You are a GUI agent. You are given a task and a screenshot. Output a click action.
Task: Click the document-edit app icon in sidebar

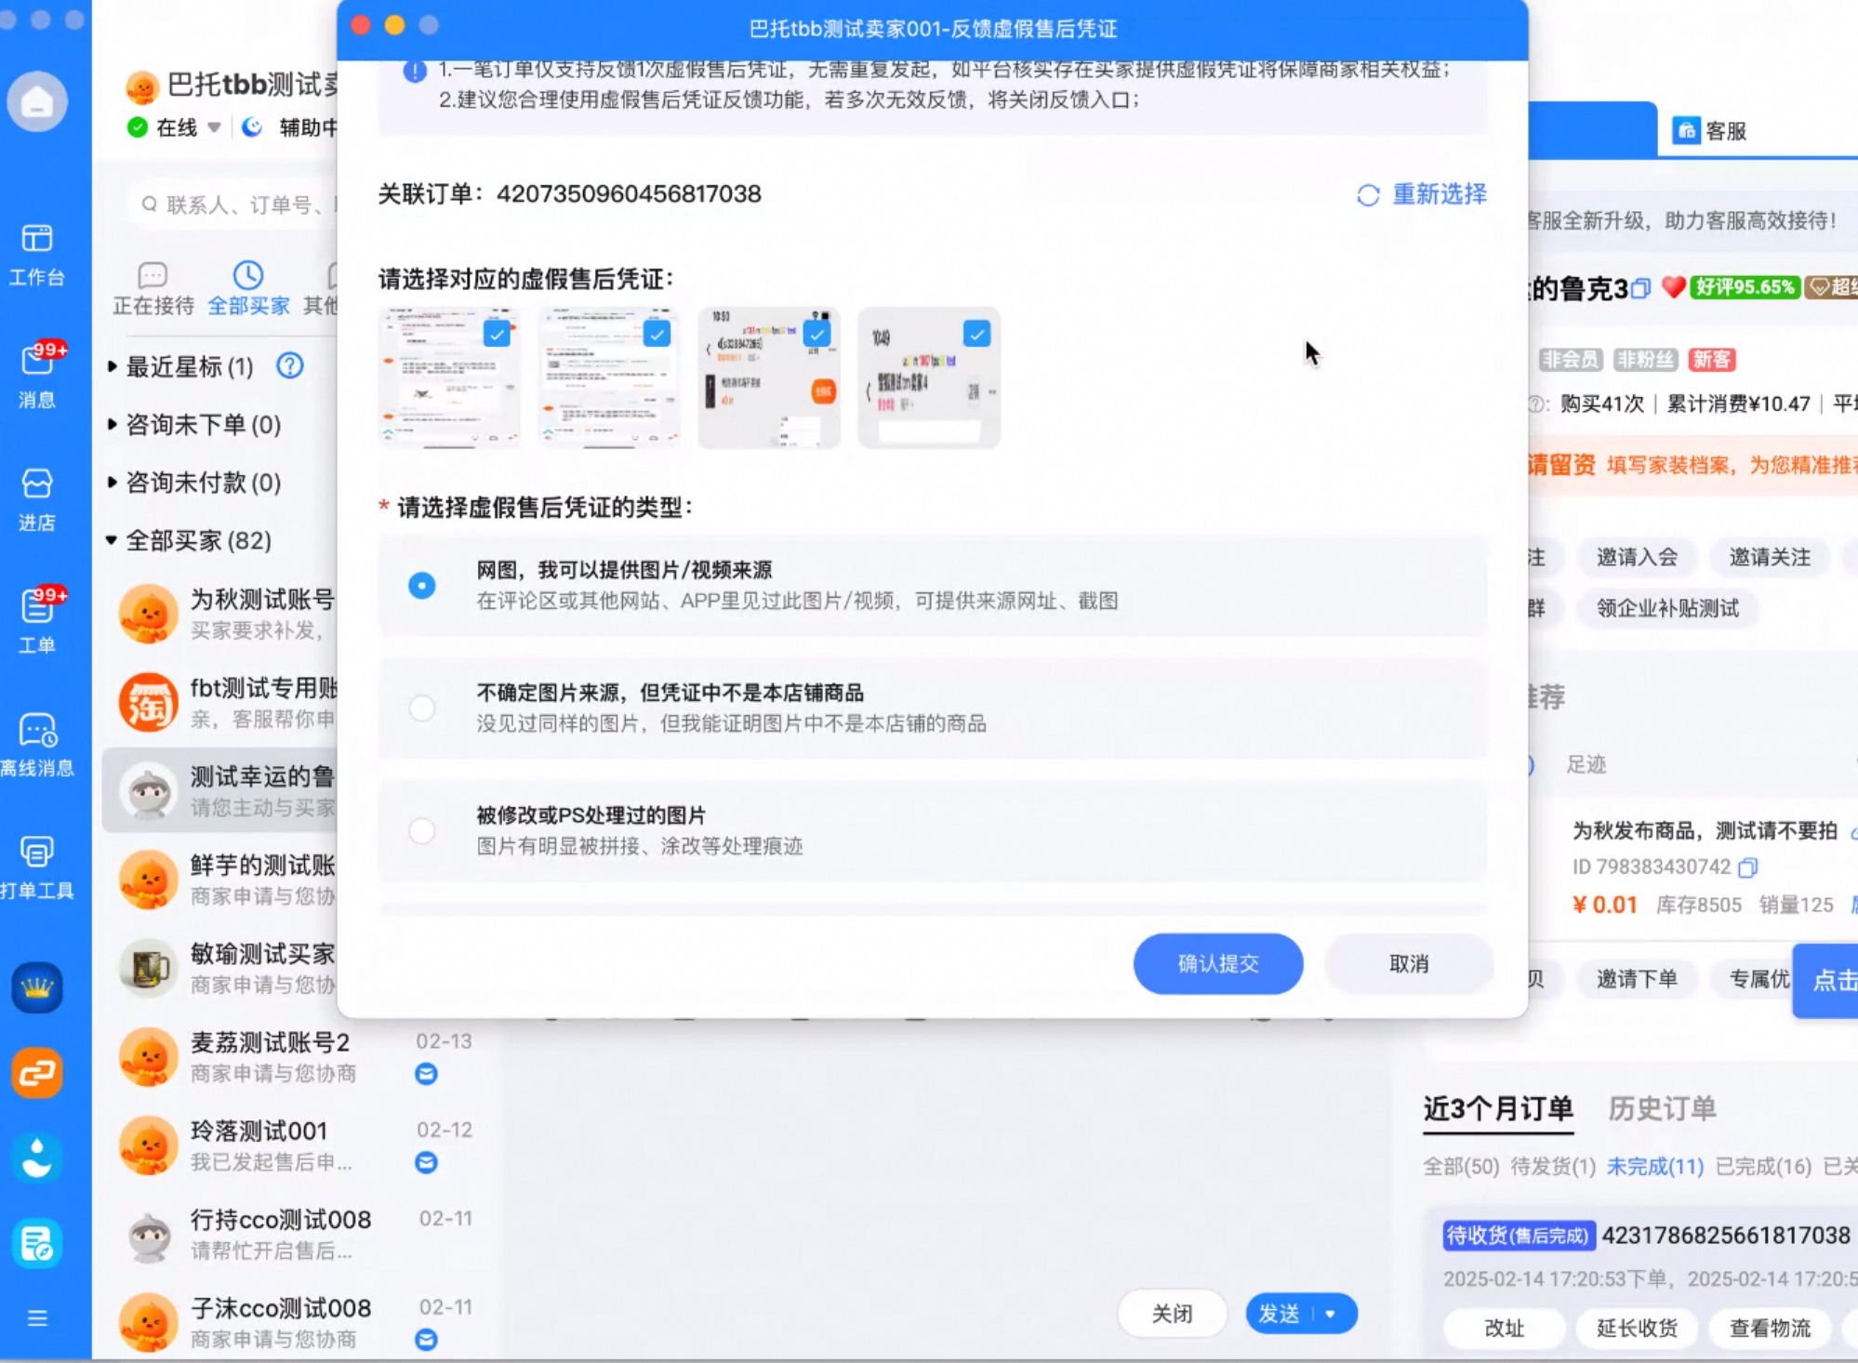pos(37,1243)
